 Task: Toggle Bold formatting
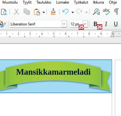tap(96, 24)
